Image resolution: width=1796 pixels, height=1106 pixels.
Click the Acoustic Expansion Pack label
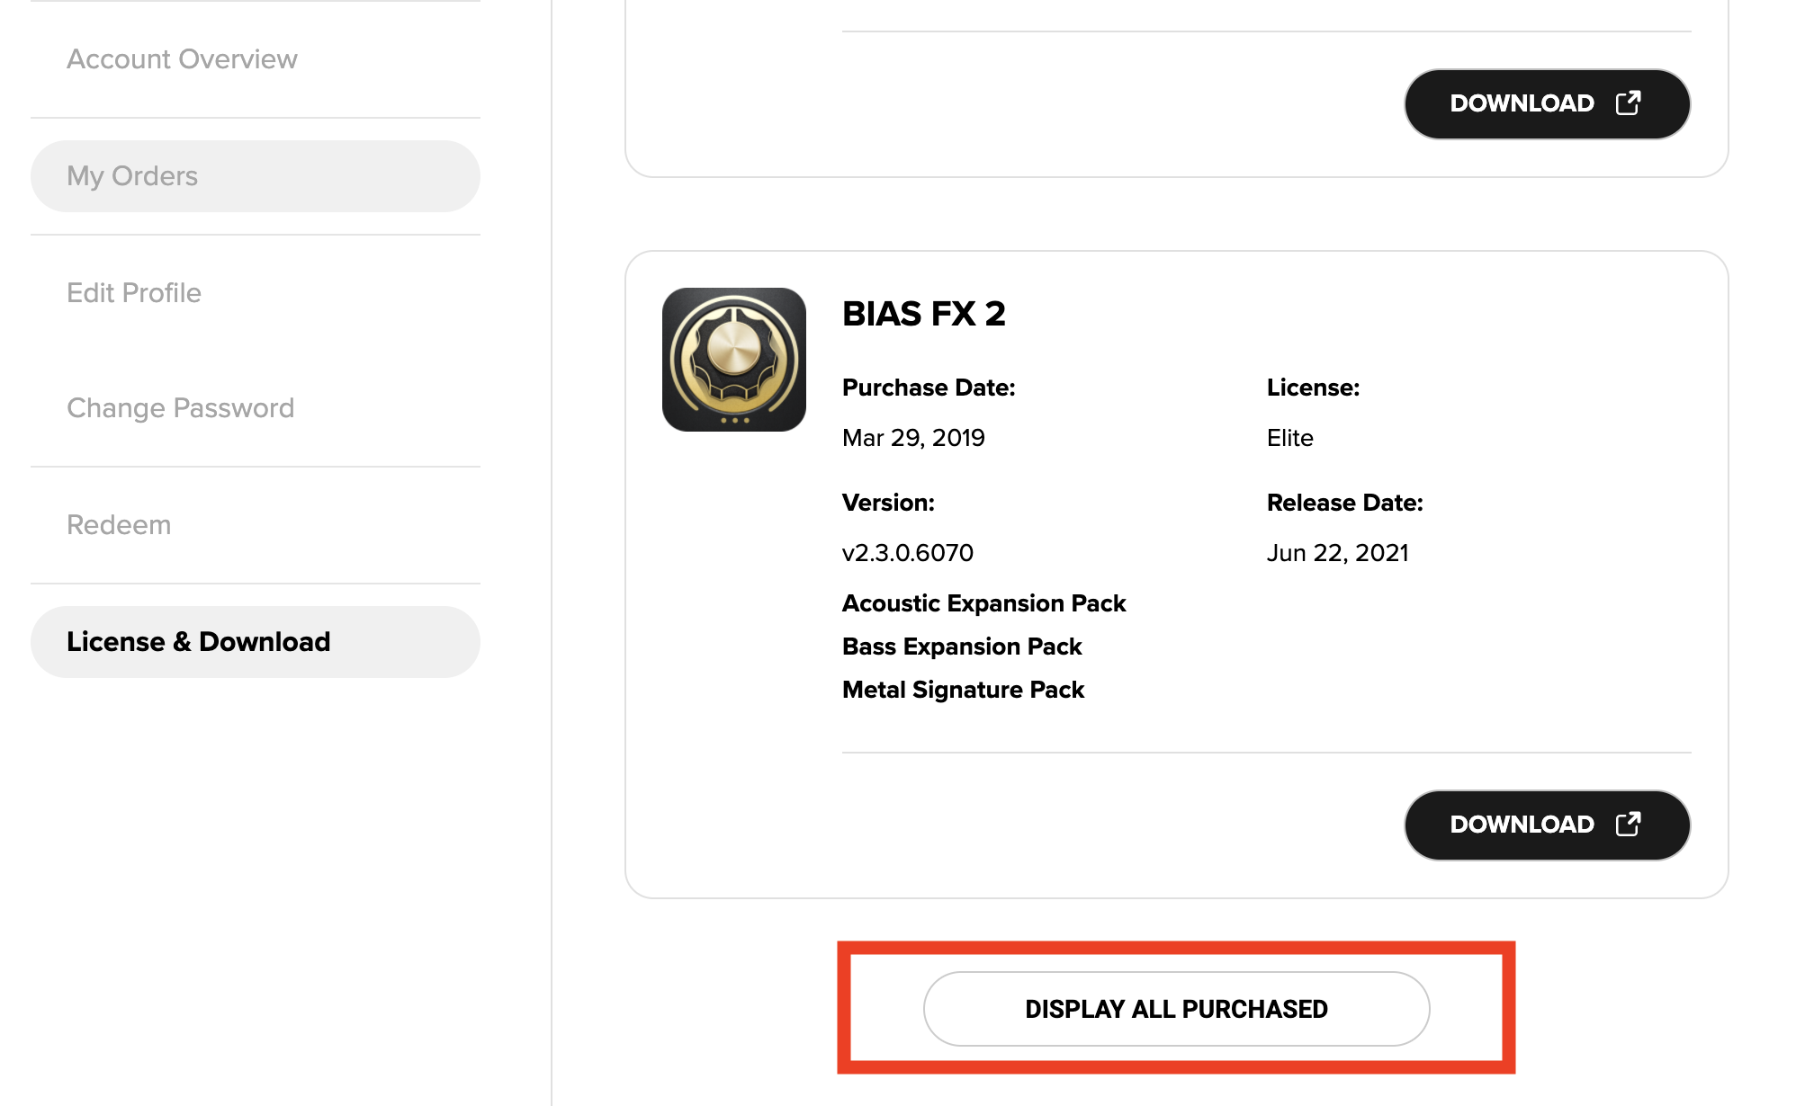tap(983, 603)
